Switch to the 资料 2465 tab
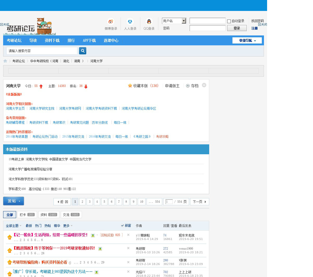Image resolution: width=313 pixels, height=277 pixels. click(49, 215)
